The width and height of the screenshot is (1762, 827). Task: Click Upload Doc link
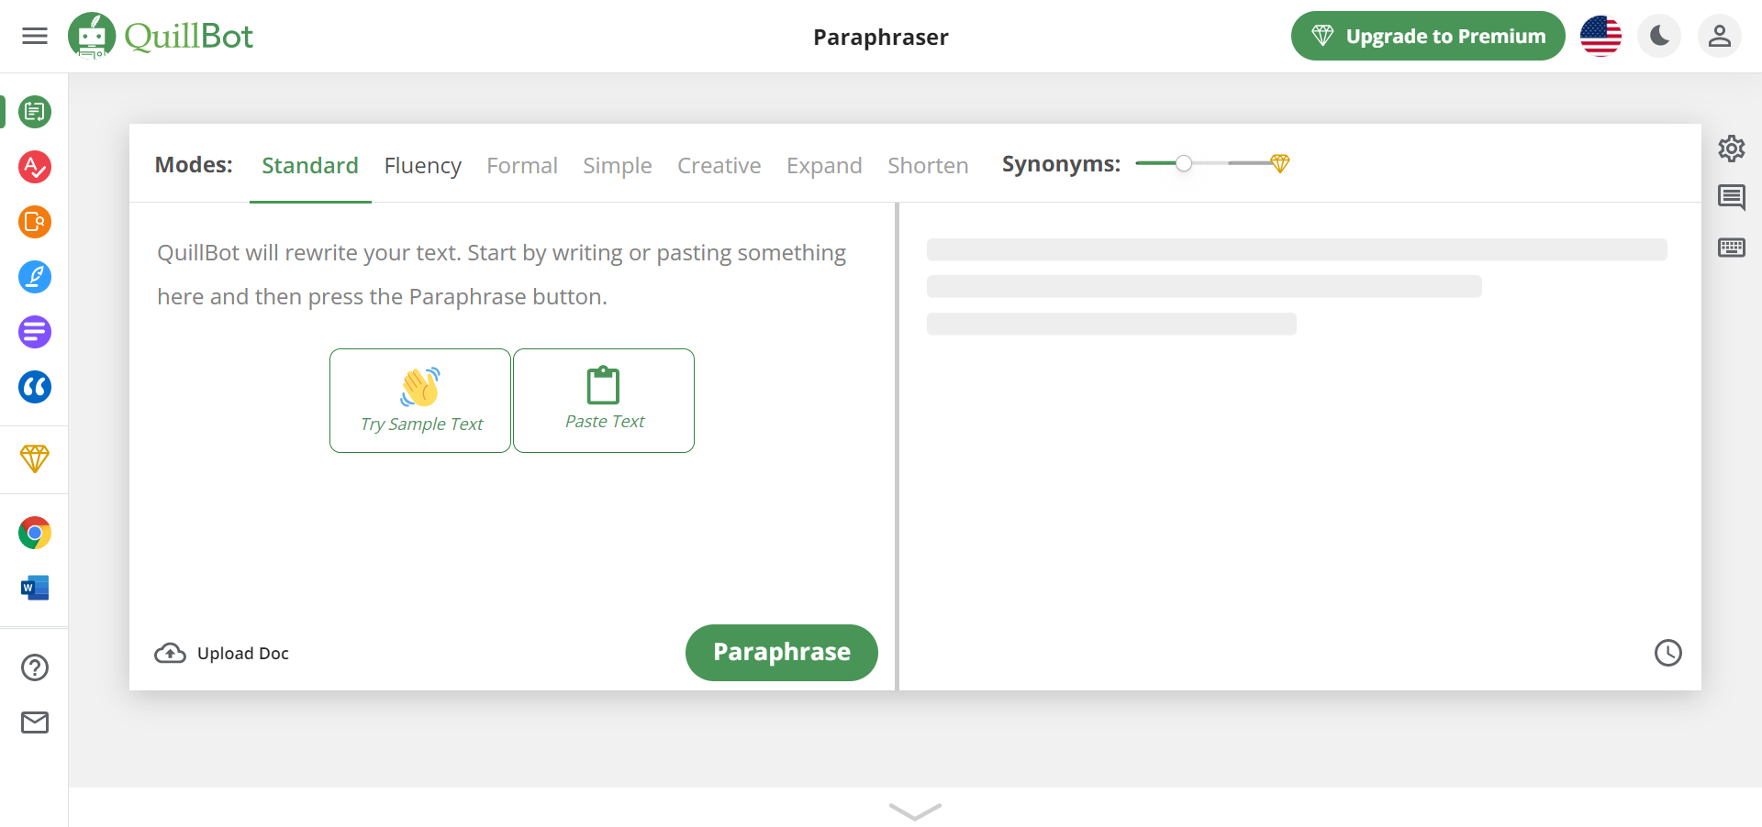[222, 653]
